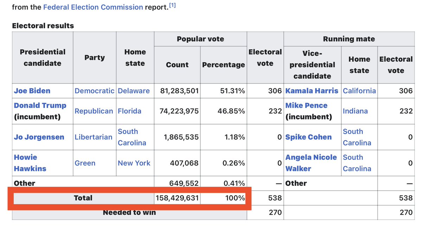Click the Delaware home state link
Image resolution: width=422 pixels, height=232 pixels.
(134, 91)
